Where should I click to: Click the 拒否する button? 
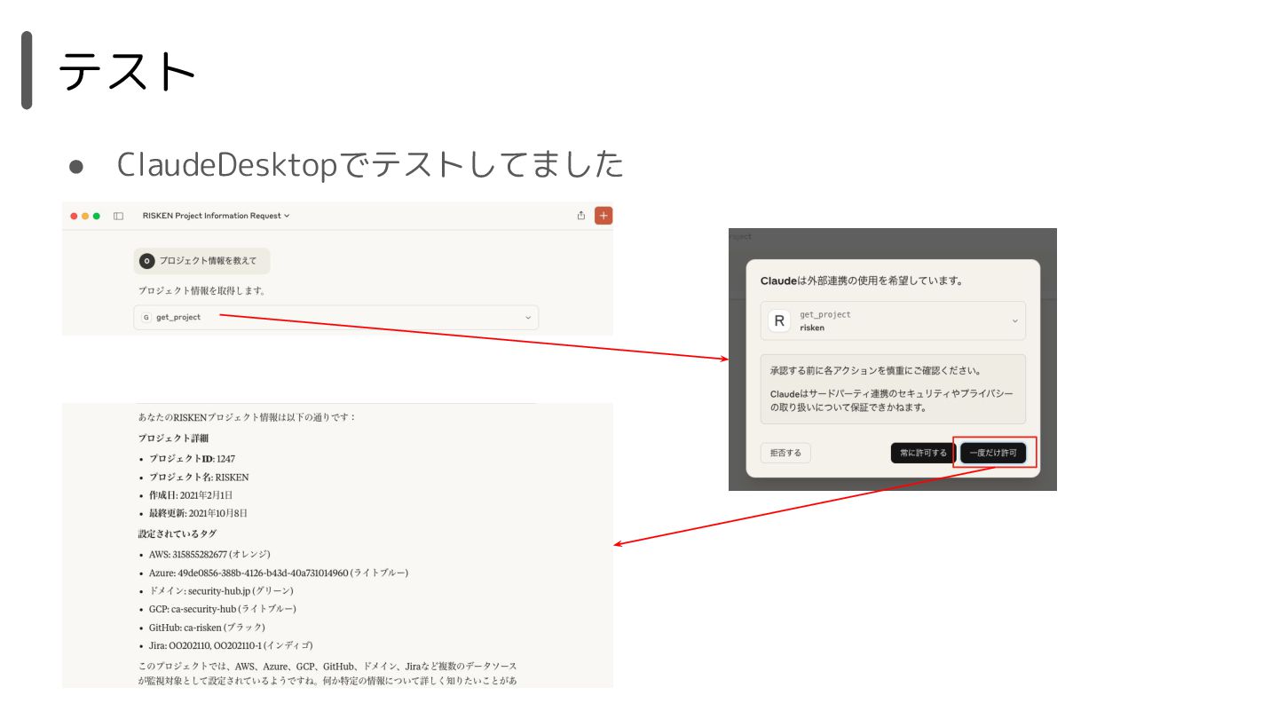[x=785, y=453]
